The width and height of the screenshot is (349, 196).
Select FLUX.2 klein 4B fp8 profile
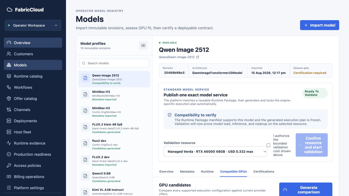(114, 128)
